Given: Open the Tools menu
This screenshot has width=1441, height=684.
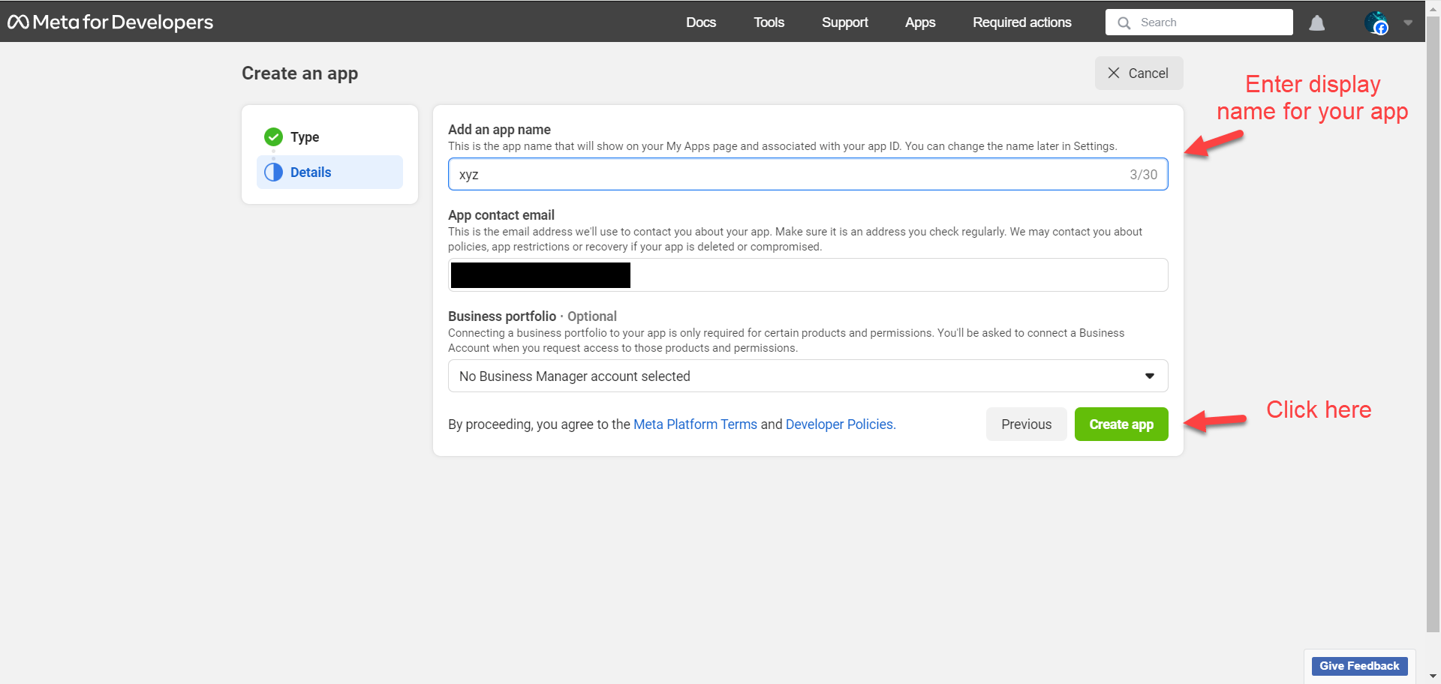Looking at the screenshot, I should (769, 22).
